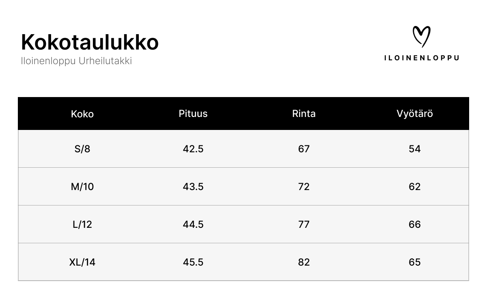Image resolution: width=487 pixels, height=307 pixels.
Task: Click the ILOINENLOPPU brand name text
Action: tap(421, 58)
